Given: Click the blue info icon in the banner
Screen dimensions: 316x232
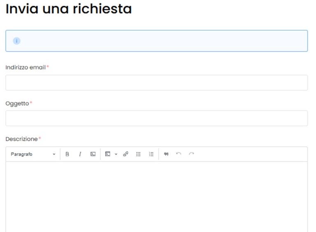Looking at the screenshot, I should coord(16,41).
